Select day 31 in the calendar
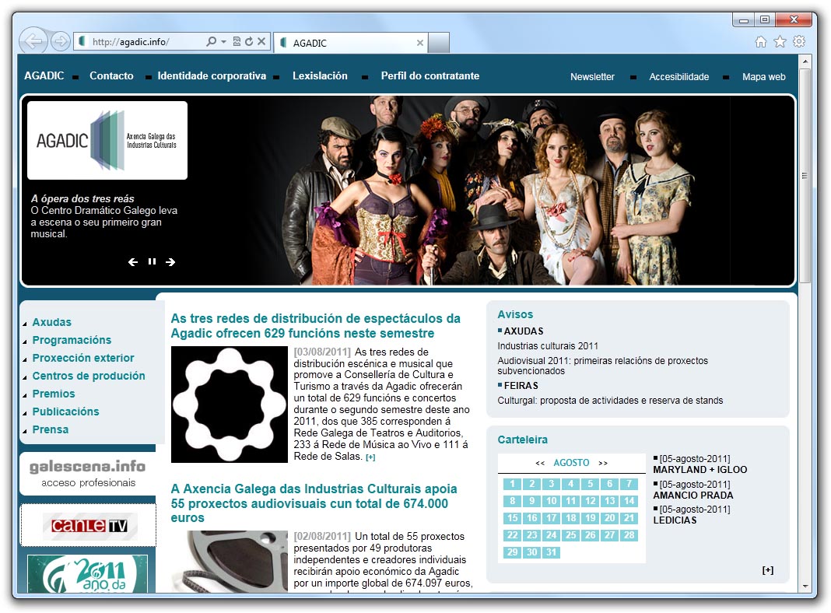 tap(551, 552)
